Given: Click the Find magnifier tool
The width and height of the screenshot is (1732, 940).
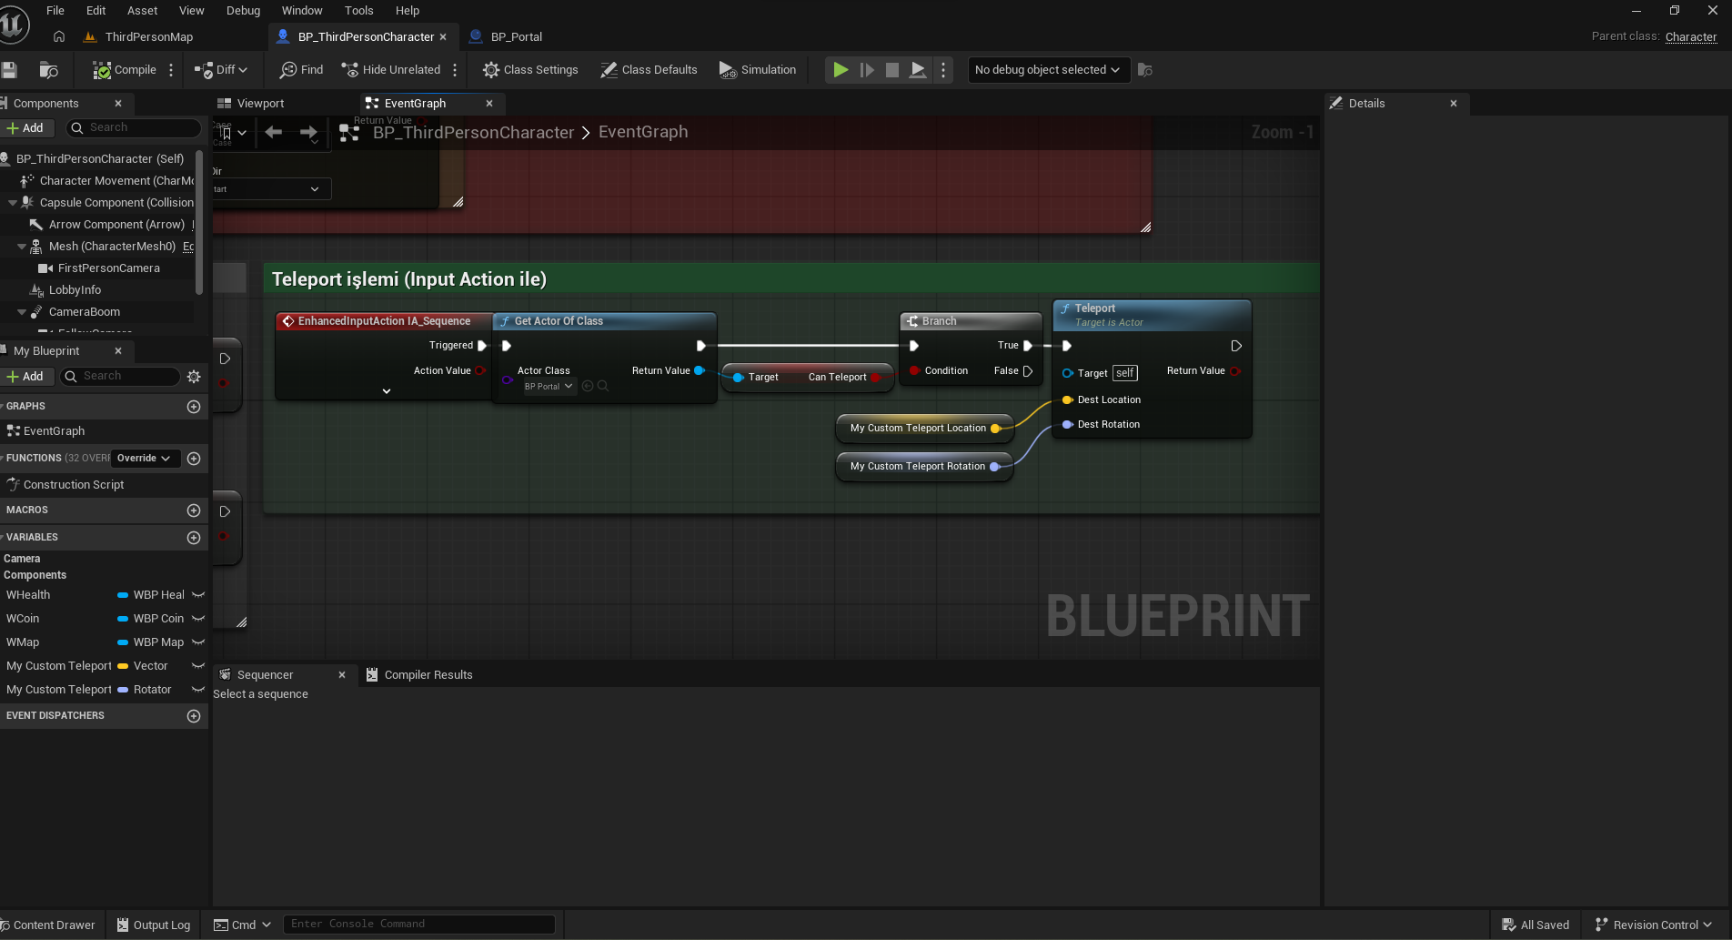Looking at the screenshot, I should [301, 70].
